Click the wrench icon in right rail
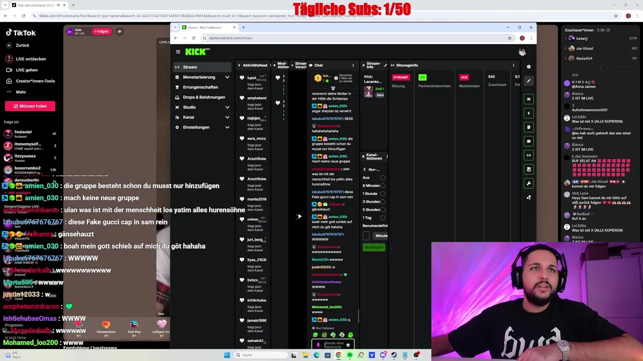The image size is (643, 361). pos(528,184)
